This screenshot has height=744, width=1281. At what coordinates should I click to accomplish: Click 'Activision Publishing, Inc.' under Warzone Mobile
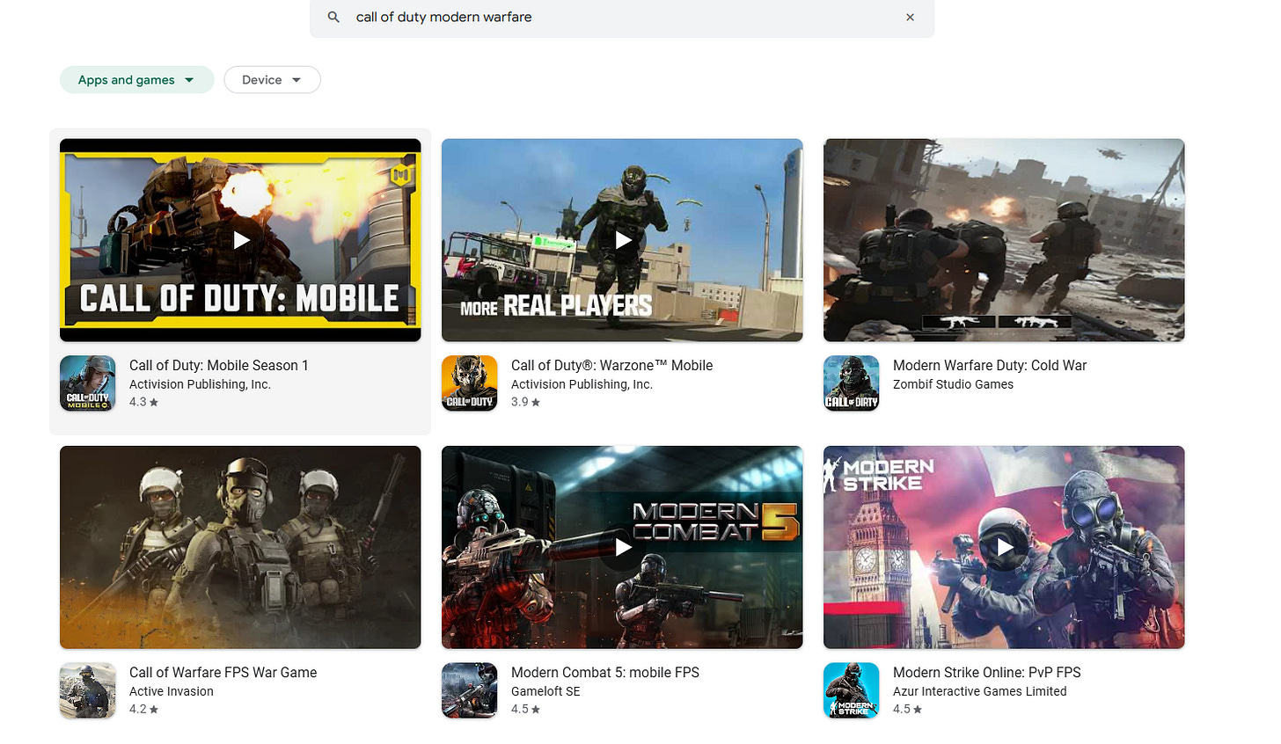tap(582, 384)
